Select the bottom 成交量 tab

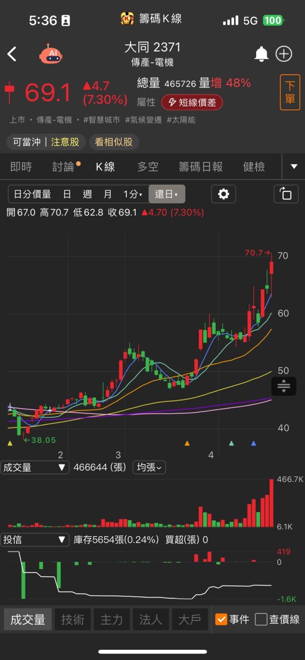tap(28, 619)
